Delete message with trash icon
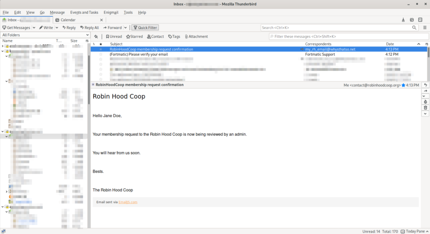This screenshot has height=234, width=430. click(x=425, y=108)
